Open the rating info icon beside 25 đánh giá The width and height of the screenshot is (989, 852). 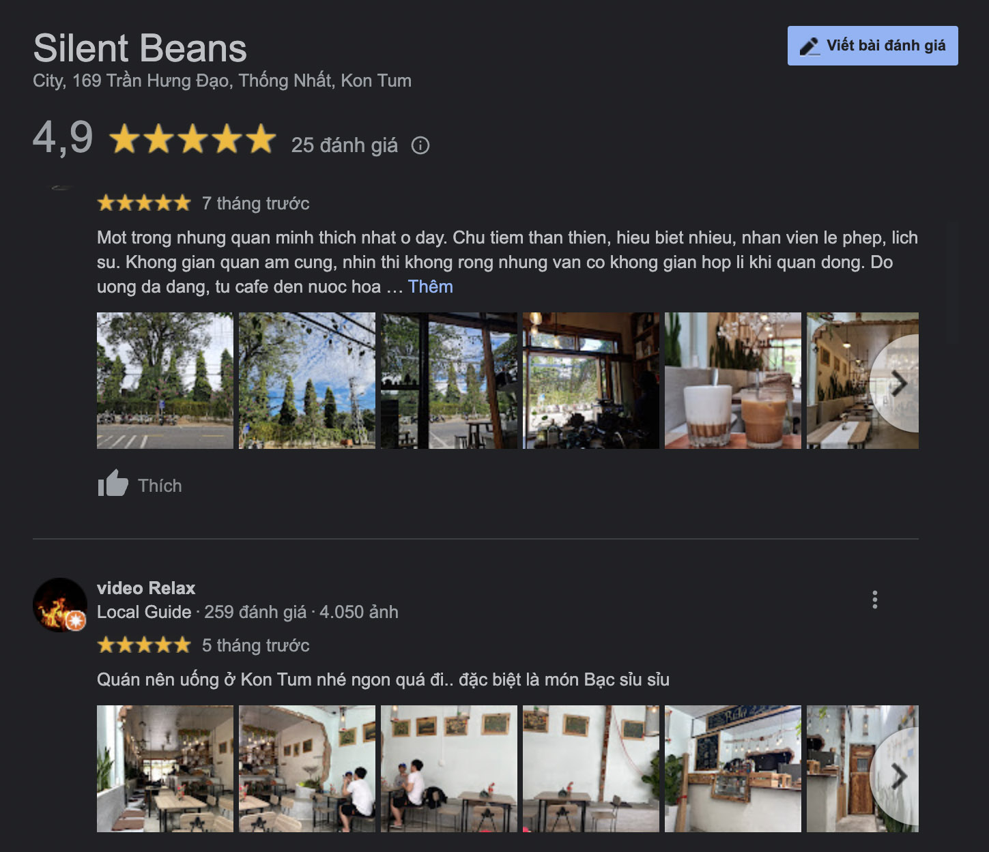[420, 145]
